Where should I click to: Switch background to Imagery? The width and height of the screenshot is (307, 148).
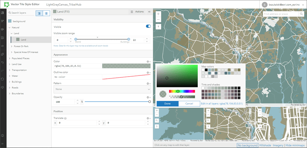(x=278, y=145)
